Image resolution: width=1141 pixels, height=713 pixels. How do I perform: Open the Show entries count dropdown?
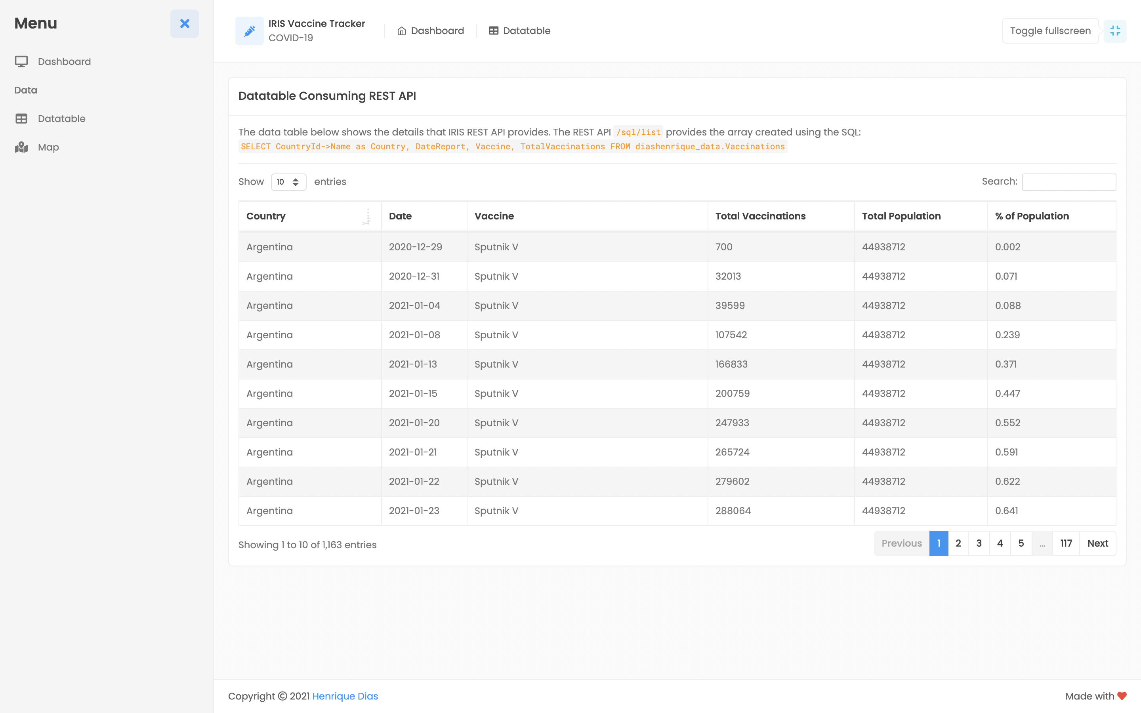click(x=288, y=182)
